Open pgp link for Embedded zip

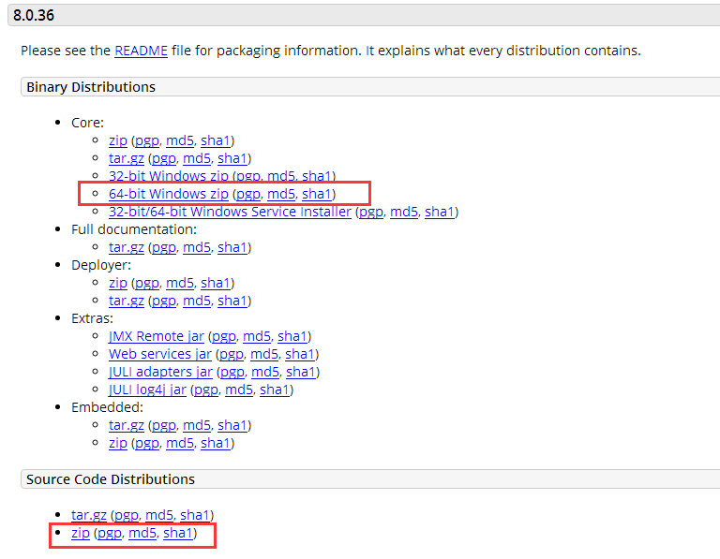click(147, 443)
